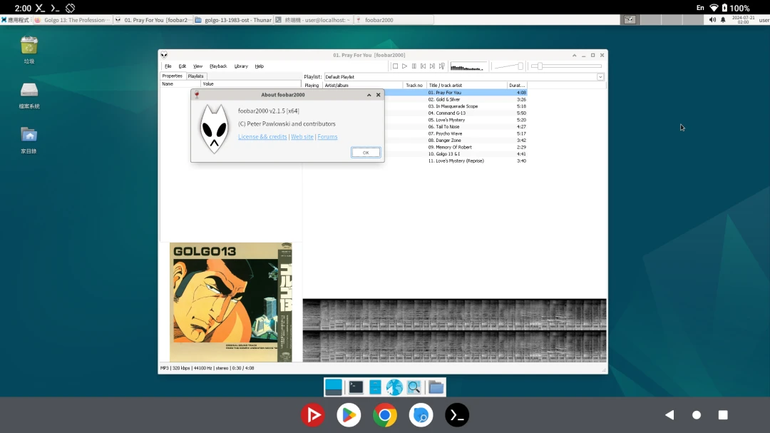
Task: Open the Playlist dropdown selector
Action: pos(600,77)
